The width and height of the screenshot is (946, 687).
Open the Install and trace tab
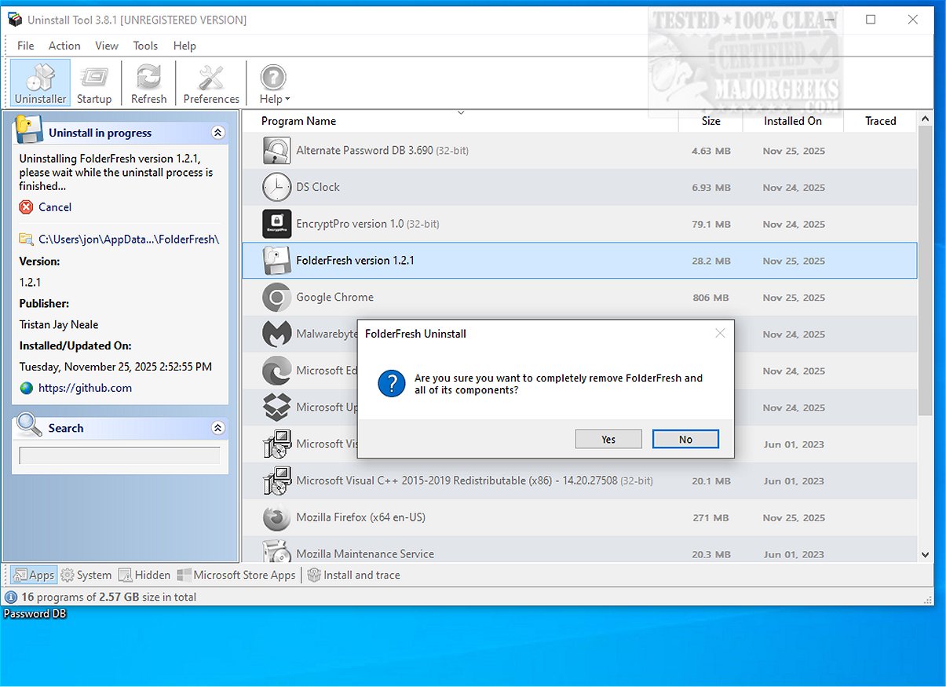(354, 575)
